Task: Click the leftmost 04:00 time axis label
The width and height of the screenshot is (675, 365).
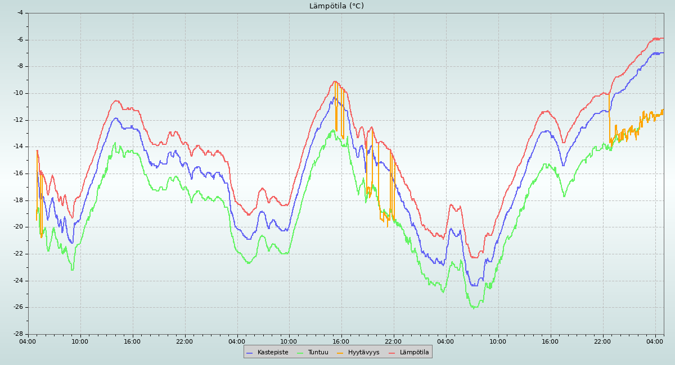Action: (x=28, y=341)
